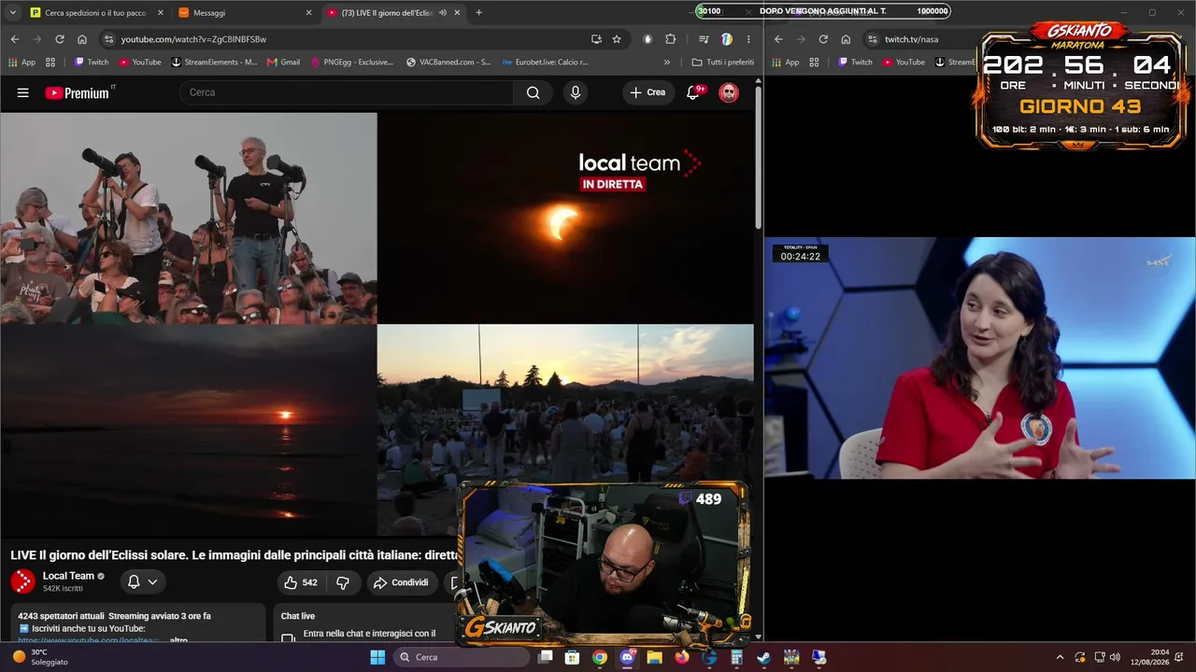Open the Local Team channel name link

coord(69,576)
